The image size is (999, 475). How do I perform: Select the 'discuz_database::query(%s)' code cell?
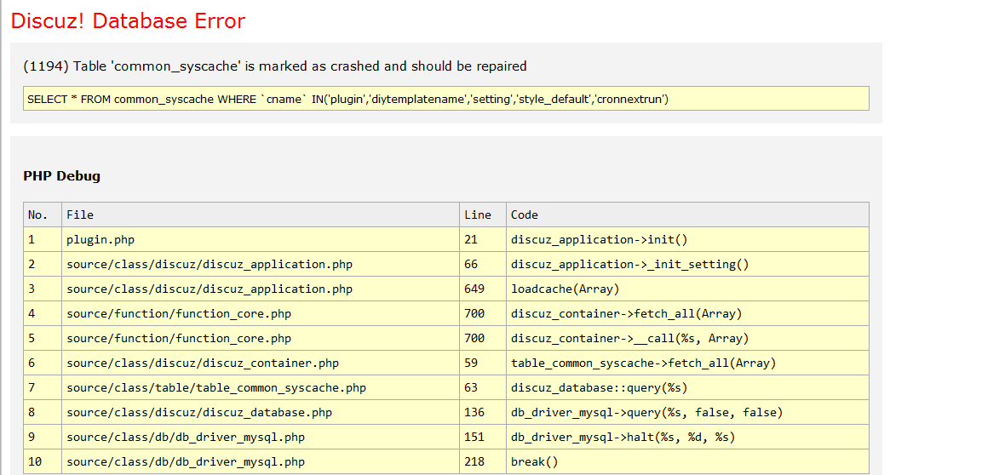pos(687,388)
